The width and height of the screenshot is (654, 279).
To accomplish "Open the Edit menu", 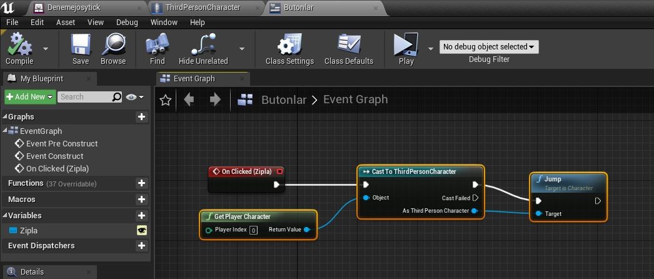I will [x=37, y=23].
